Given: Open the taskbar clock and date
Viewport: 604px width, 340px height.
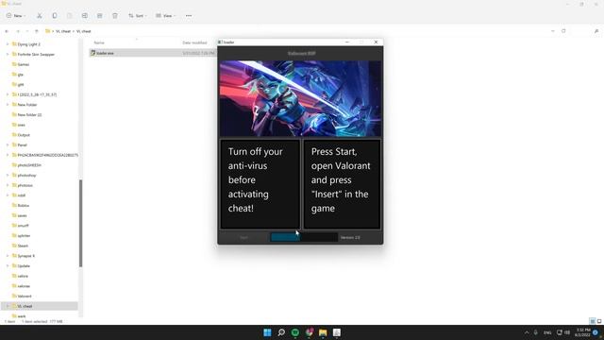Looking at the screenshot, I should click(x=582, y=332).
